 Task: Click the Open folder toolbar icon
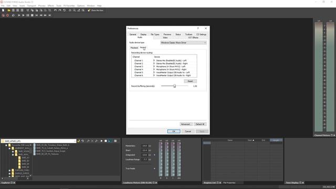(9, 10)
